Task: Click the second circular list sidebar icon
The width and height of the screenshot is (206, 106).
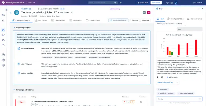Action: pos(3,60)
